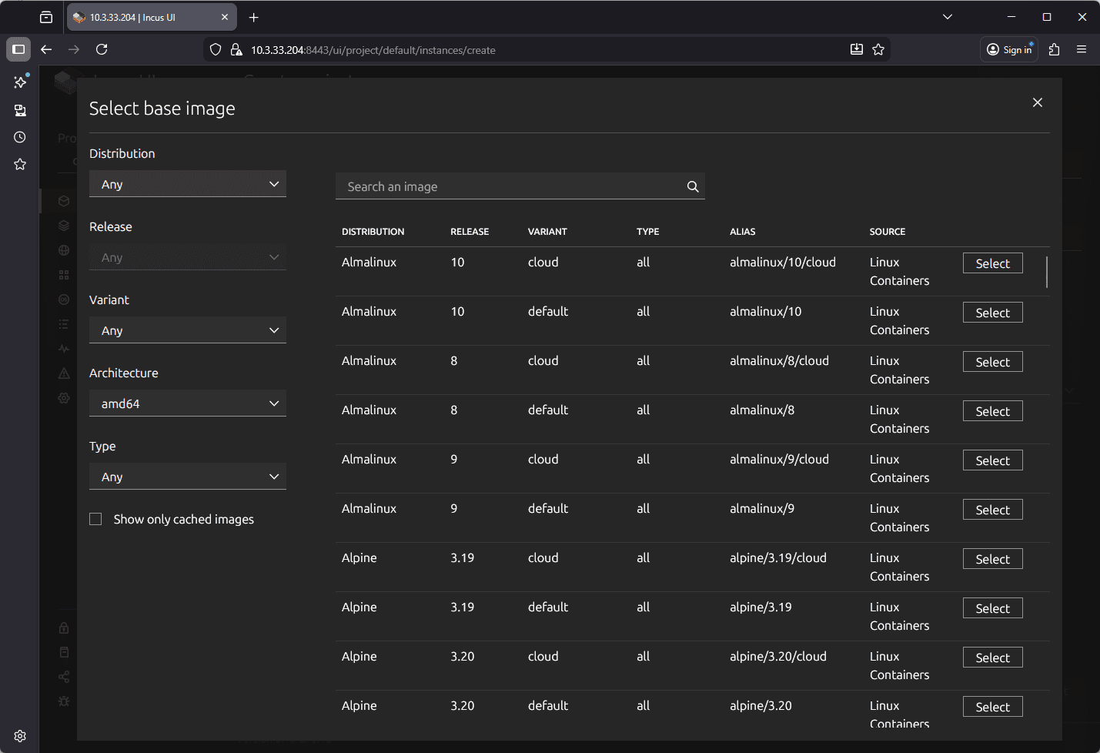Open Firefox bookmarks via the star sidebar icon
This screenshot has width=1100, height=753.
19,164
